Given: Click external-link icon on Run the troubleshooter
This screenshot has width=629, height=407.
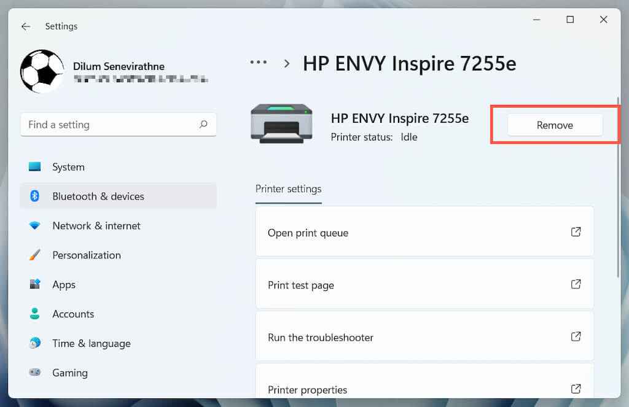Looking at the screenshot, I should tap(576, 336).
